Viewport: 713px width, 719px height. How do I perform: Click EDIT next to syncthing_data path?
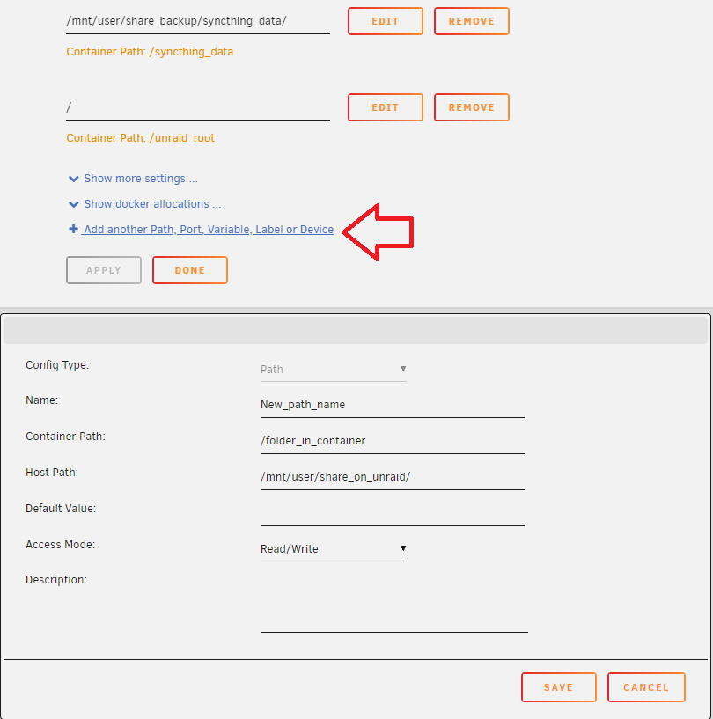(x=385, y=21)
